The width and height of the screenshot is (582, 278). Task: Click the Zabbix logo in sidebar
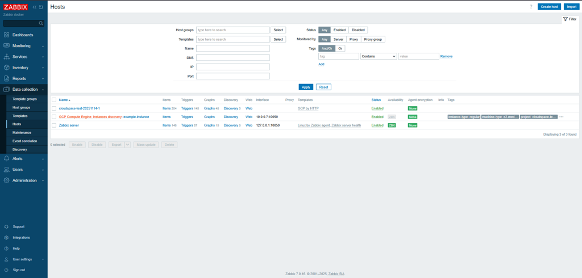coord(15,7)
